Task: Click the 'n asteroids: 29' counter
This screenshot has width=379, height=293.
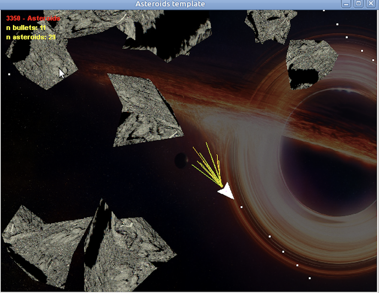Action: 31,37
